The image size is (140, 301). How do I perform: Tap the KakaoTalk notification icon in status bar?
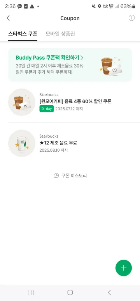click(20, 6)
